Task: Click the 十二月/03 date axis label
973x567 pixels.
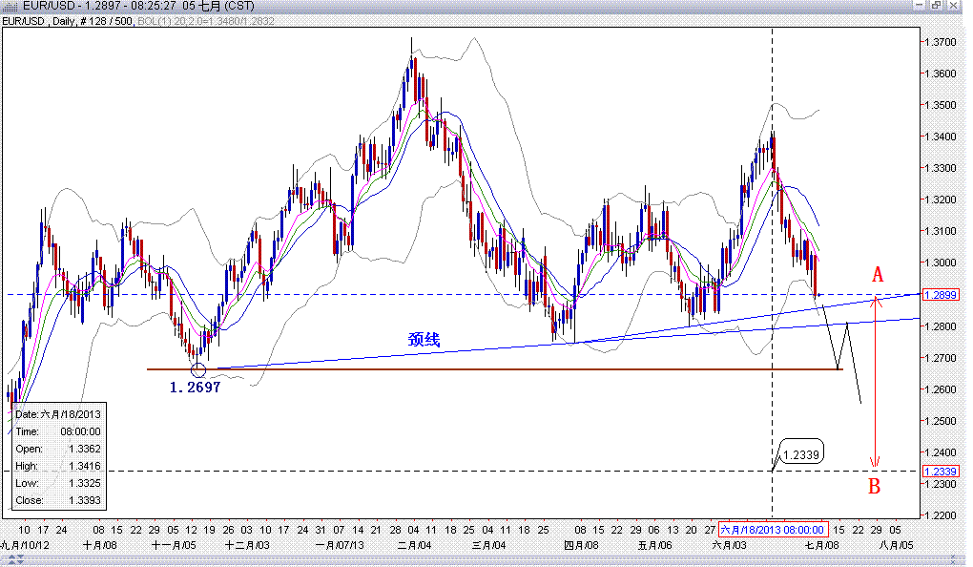Action: tap(247, 545)
